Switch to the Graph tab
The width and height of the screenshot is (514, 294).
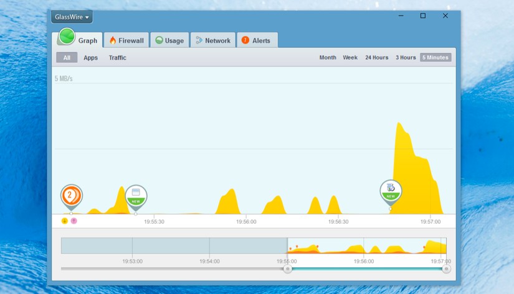(79, 40)
